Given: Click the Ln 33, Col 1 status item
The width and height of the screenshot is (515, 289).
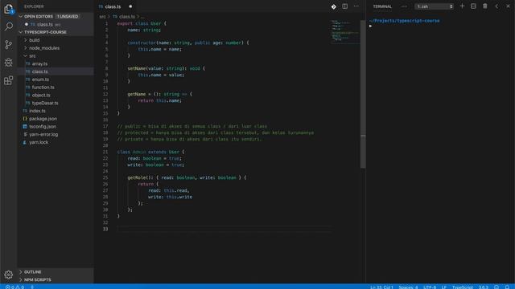Looking at the screenshot, I should pyautogui.click(x=381, y=287).
